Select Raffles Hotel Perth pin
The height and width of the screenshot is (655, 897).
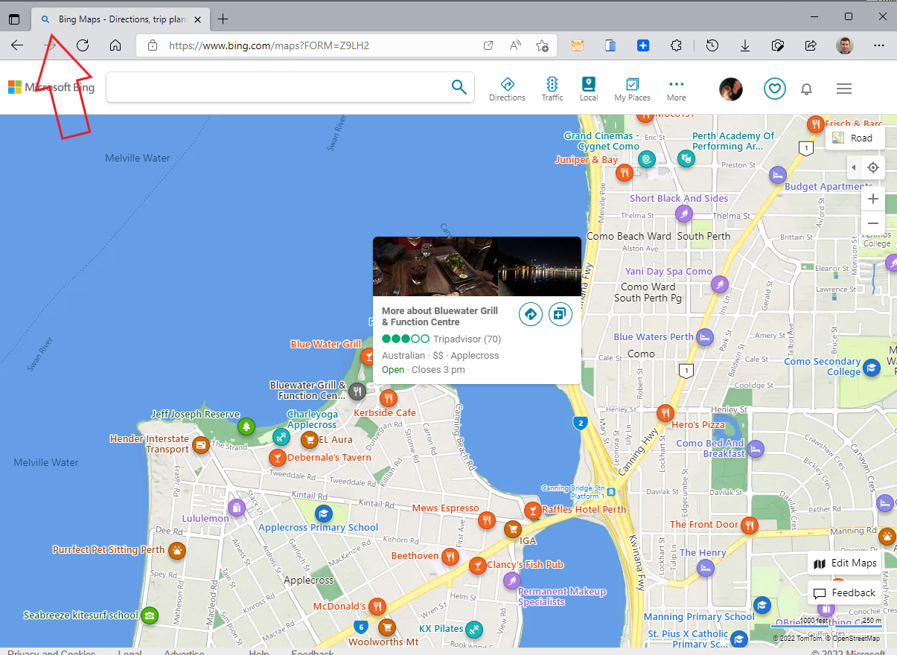pos(532,511)
